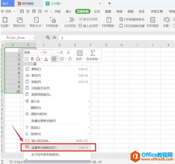Click the 纸张方向 page orientation icon
Viewport: 175px width, 164px height.
[20, 20]
